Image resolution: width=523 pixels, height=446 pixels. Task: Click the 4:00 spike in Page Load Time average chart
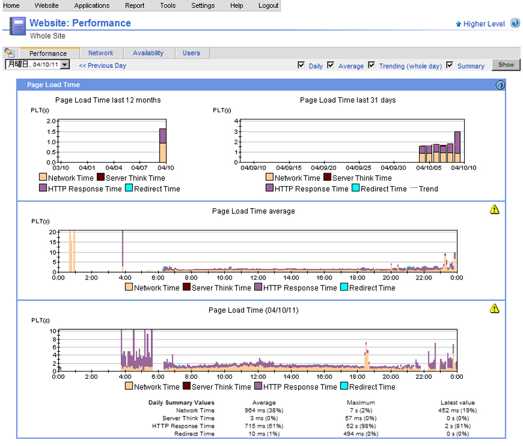click(122, 251)
